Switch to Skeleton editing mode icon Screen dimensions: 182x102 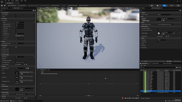(152, 5)
